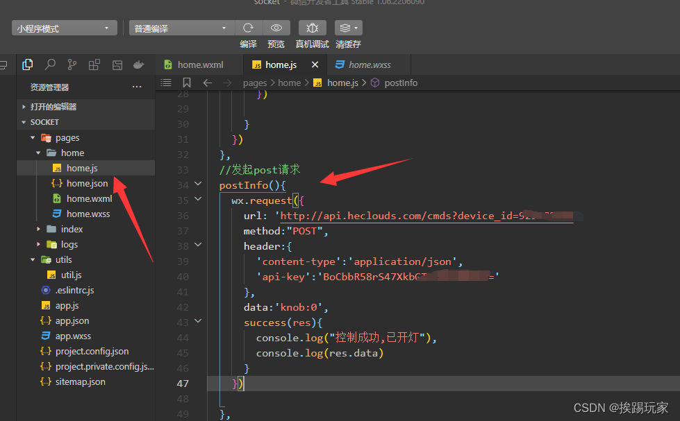Image resolution: width=680 pixels, height=421 pixels.
Task: Click the navigate back arrow
Action: 207,83
